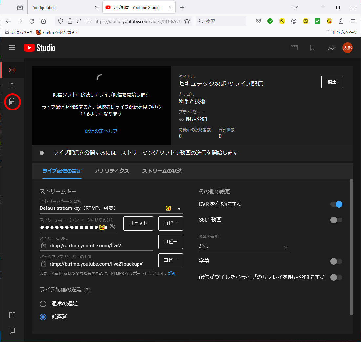Bookmark this page with the star icon
The width and height of the screenshot is (361, 342).
(187, 21)
